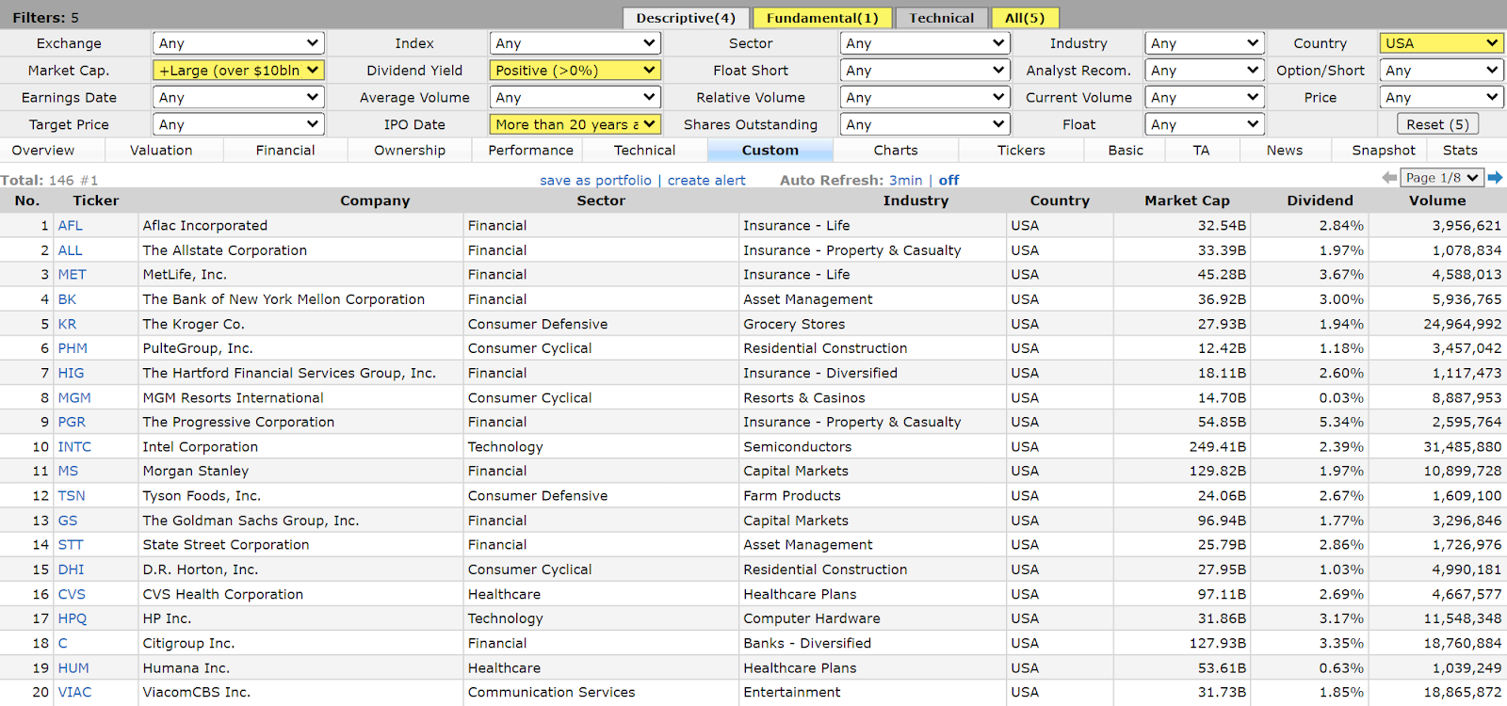The height and width of the screenshot is (706, 1507).
Task: Select the Valuation view tab
Action: point(161,151)
